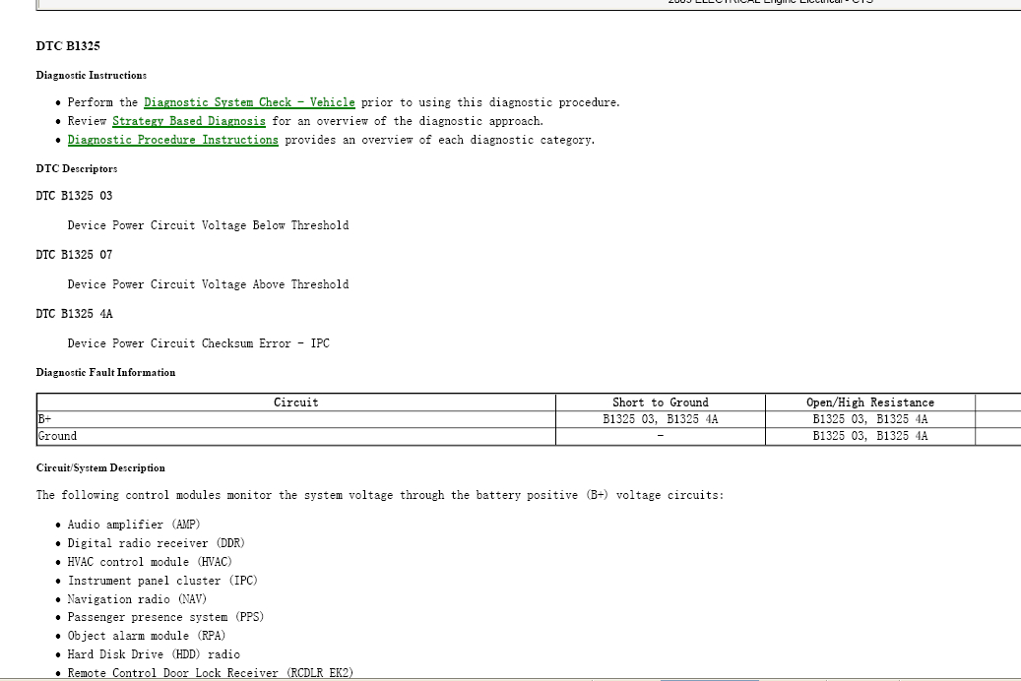Open Strategy Based Diagnosis link

[x=189, y=121]
